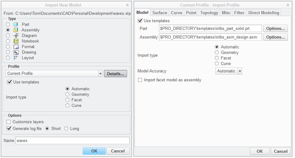
Task: Click the Assembly type icon
Action: [x=16, y=30]
